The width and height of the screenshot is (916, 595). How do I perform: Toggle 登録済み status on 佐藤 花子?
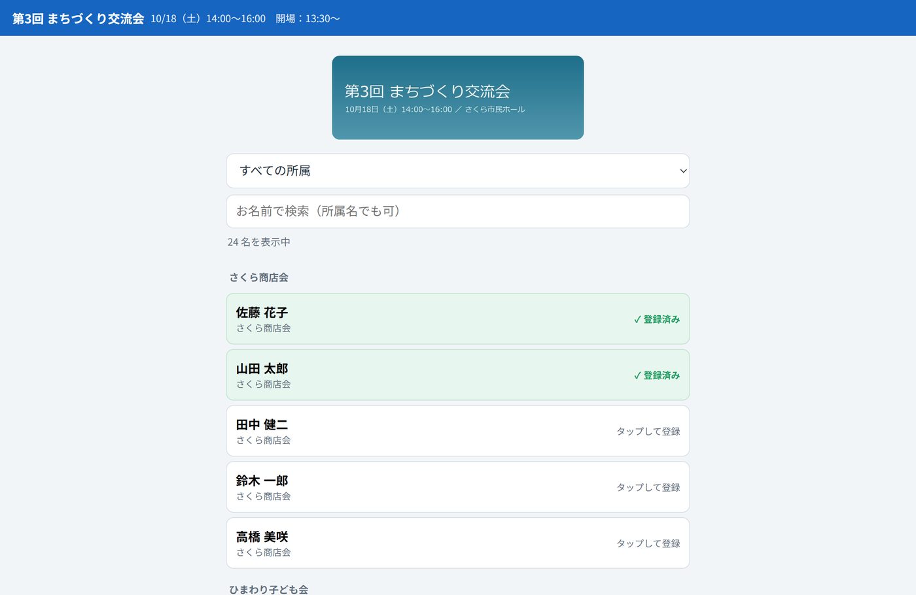(x=656, y=319)
